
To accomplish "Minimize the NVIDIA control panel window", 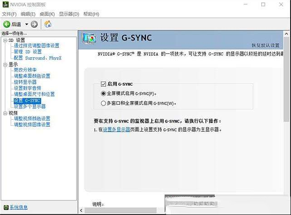I will coord(246,5).
